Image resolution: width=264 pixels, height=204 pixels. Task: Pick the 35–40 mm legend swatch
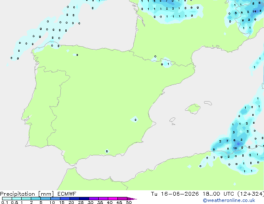tap(103, 199)
